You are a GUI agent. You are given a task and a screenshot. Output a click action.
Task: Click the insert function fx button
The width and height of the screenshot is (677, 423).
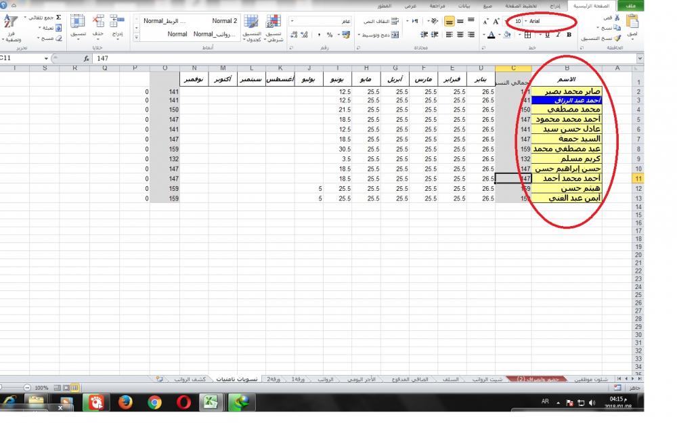[x=87, y=58]
